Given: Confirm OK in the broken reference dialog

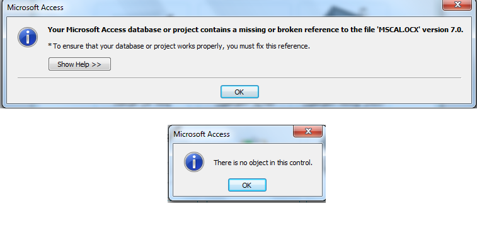Looking at the screenshot, I should click(x=239, y=92).
